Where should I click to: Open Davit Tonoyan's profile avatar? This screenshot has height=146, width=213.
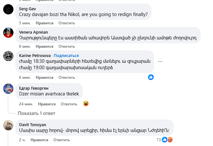(8, 125)
